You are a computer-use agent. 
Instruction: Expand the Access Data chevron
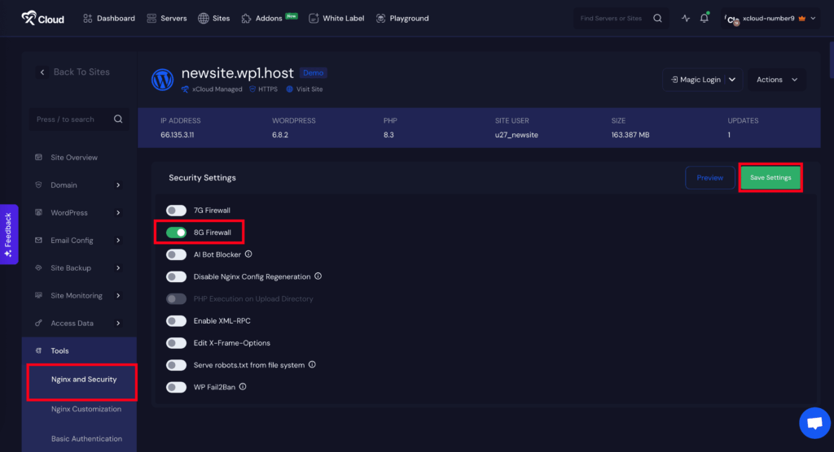click(118, 323)
